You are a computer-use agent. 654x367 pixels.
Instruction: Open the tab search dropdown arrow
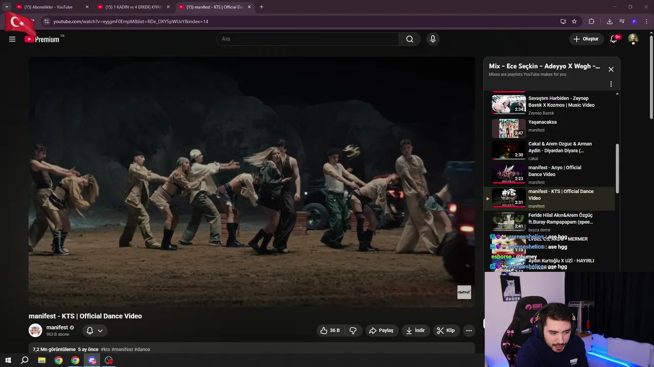pos(7,7)
